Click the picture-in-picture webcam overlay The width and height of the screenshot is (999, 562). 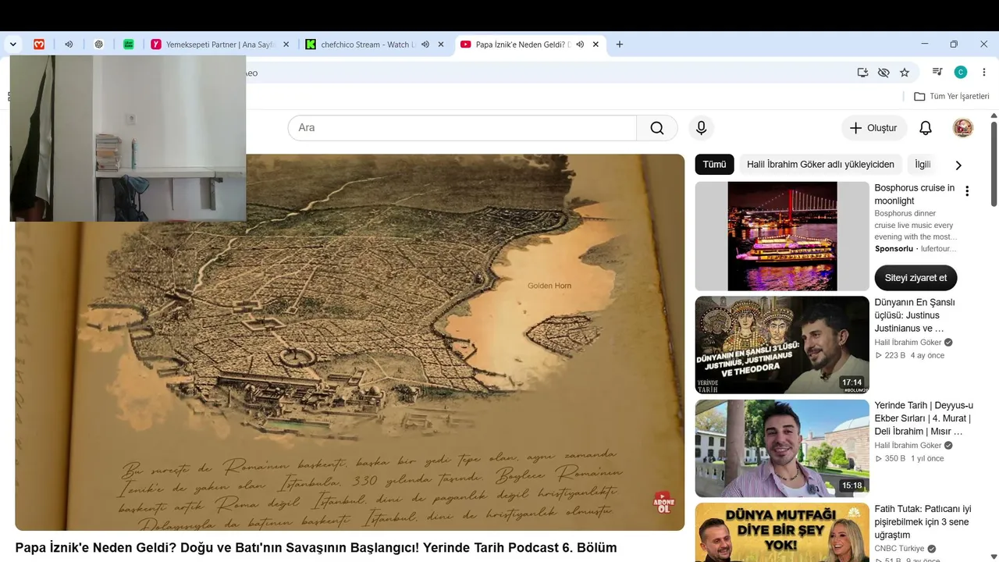(x=128, y=138)
